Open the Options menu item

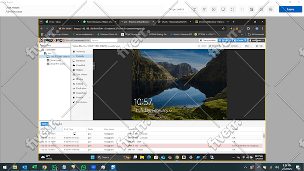[80, 70]
